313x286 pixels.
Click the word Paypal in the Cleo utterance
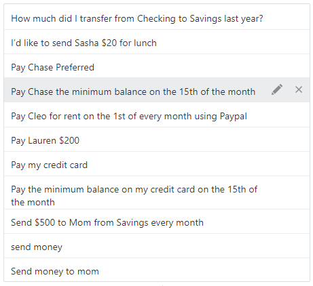(234, 117)
